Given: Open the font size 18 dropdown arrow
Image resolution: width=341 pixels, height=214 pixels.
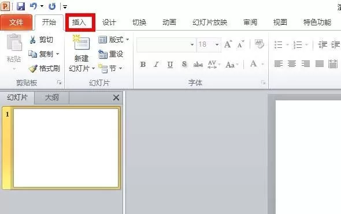Looking at the screenshot, I should [x=217, y=45].
